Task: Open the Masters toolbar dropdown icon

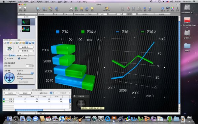Action: point(57,8)
